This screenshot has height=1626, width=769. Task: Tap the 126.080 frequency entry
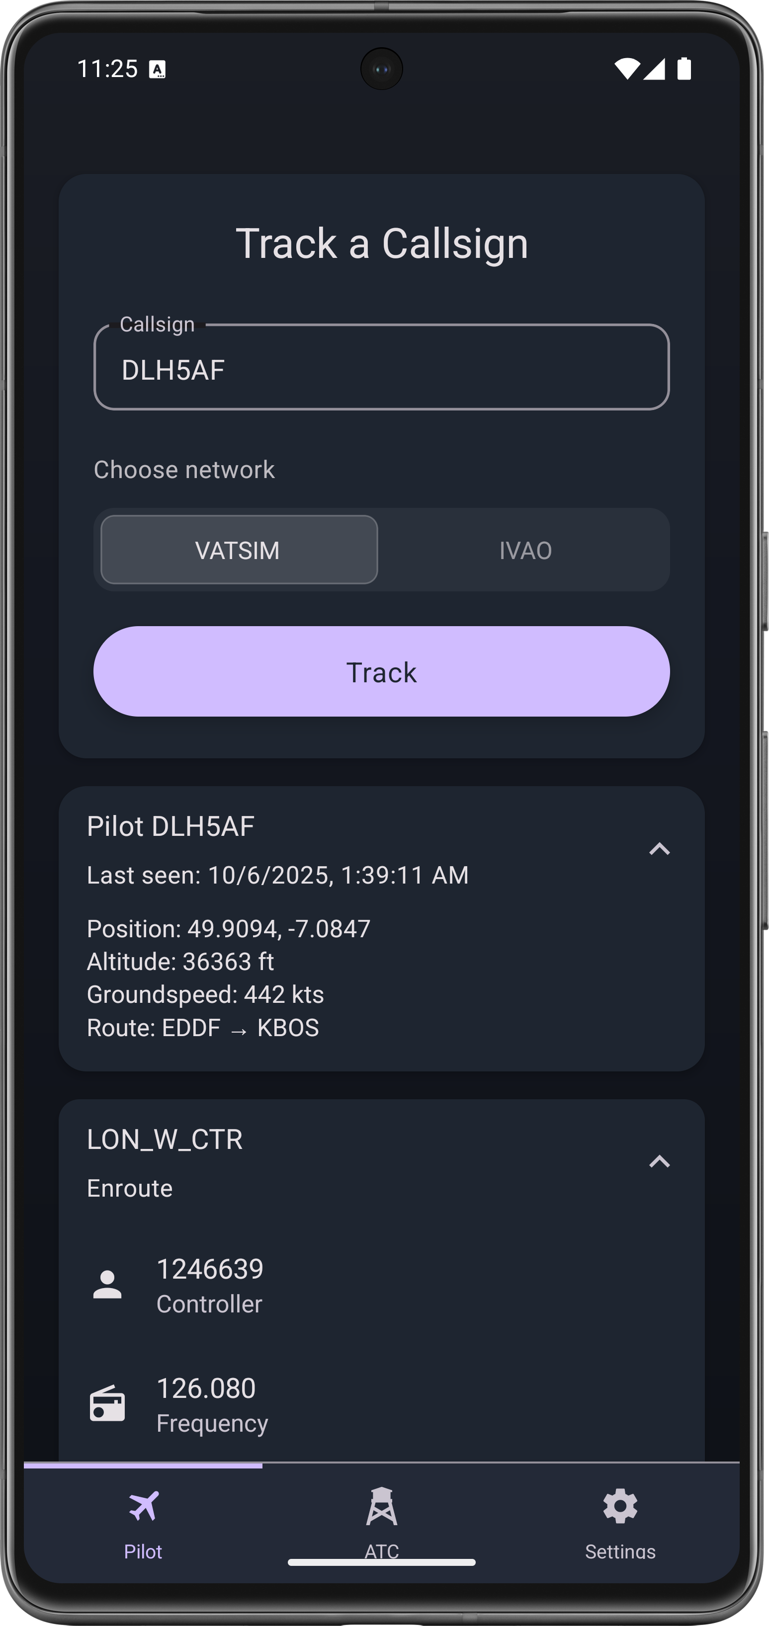pyautogui.click(x=206, y=1388)
